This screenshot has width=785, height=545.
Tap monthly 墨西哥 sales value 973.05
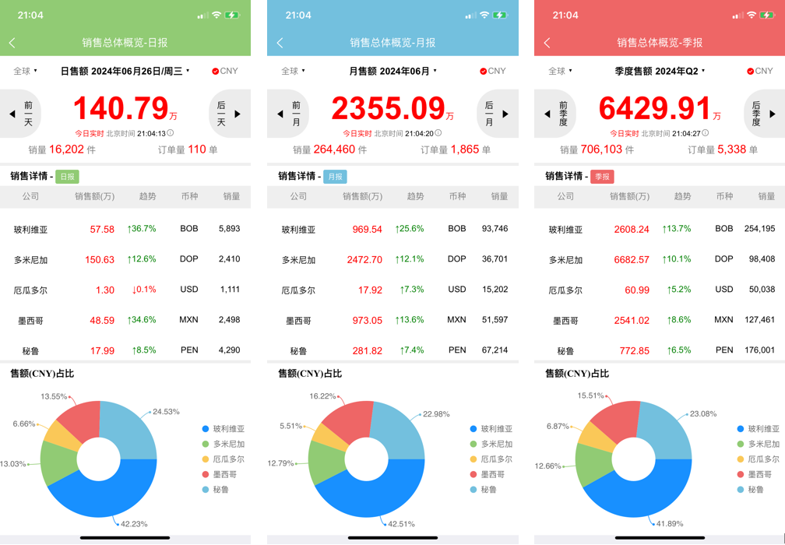[x=367, y=320]
